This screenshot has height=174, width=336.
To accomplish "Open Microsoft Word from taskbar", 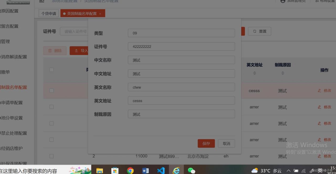I will [x=145, y=171].
